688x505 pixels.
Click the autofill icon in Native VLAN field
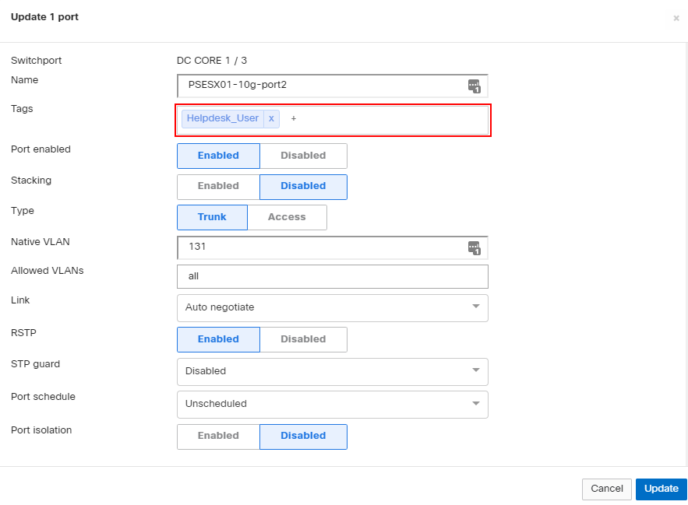(x=474, y=248)
